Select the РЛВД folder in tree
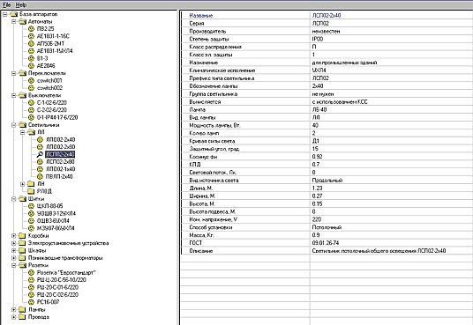The width and height of the screenshot is (473, 325). (44, 191)
